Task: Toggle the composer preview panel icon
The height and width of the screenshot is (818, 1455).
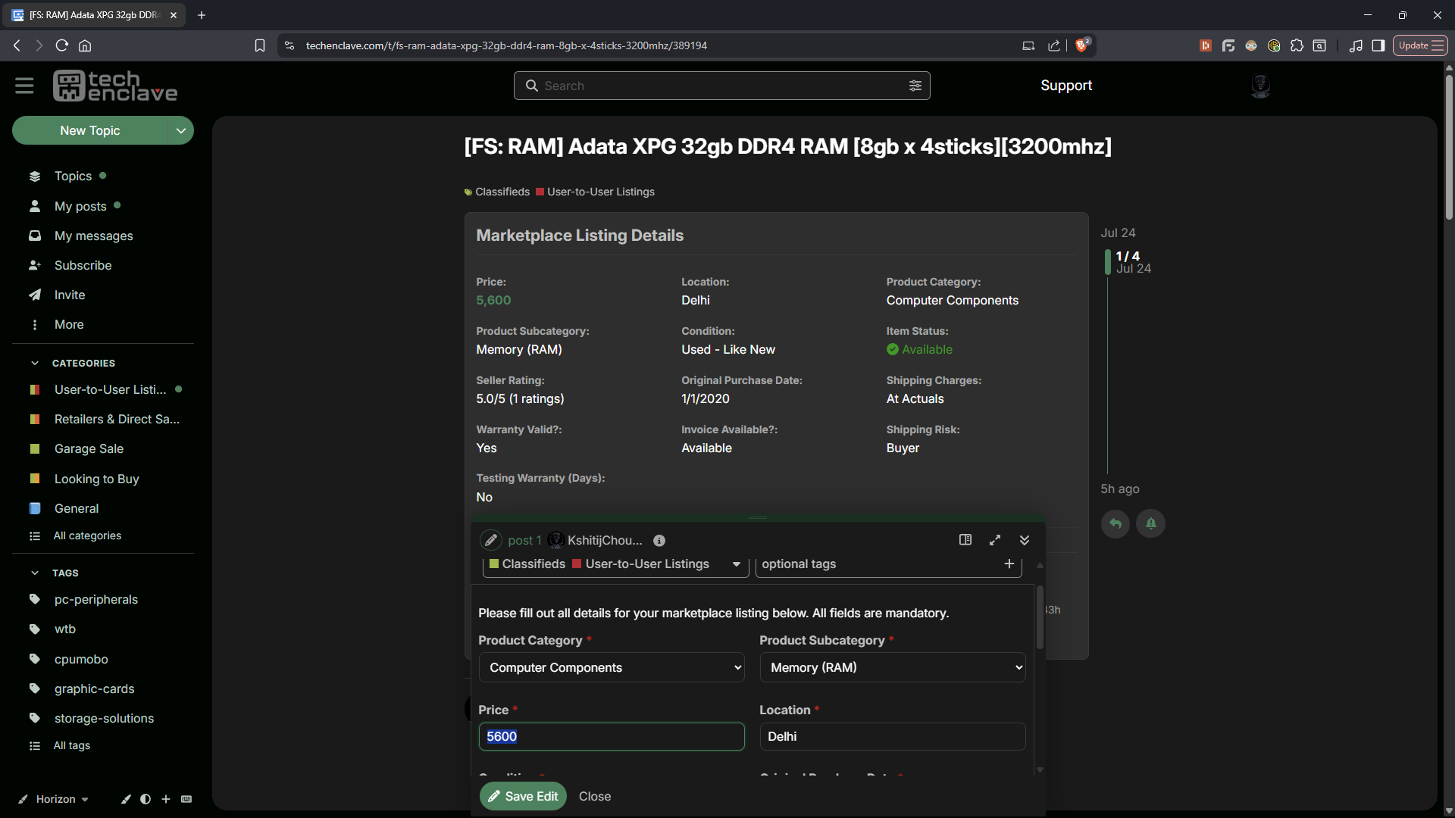Action: 965,540
